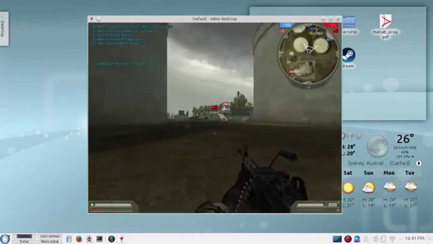This screenshot has height=244, width=433.
Task: Click the ammo bar next to 200
Action: click(x=310, y=205)
